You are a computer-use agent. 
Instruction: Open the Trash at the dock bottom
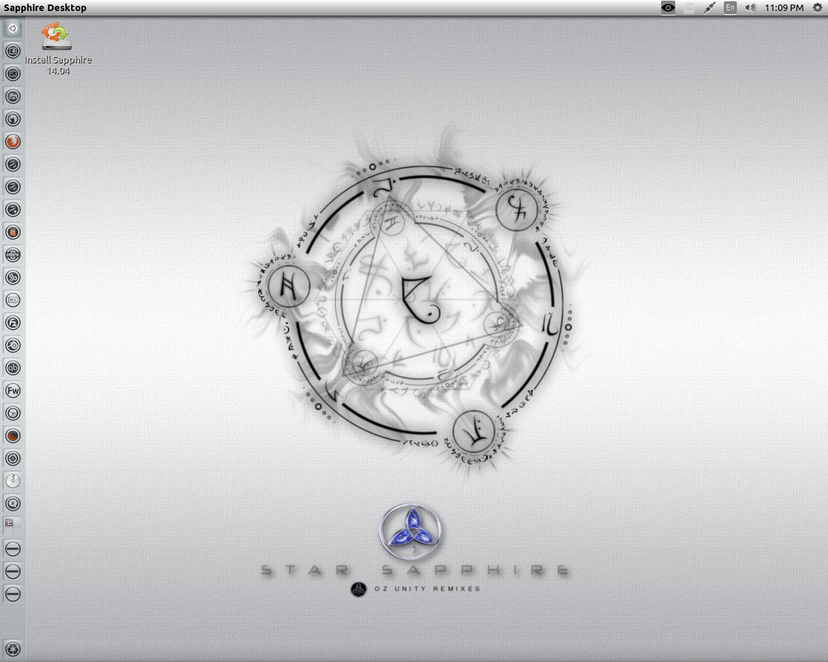pyautogui.click(x=13, y=649)
